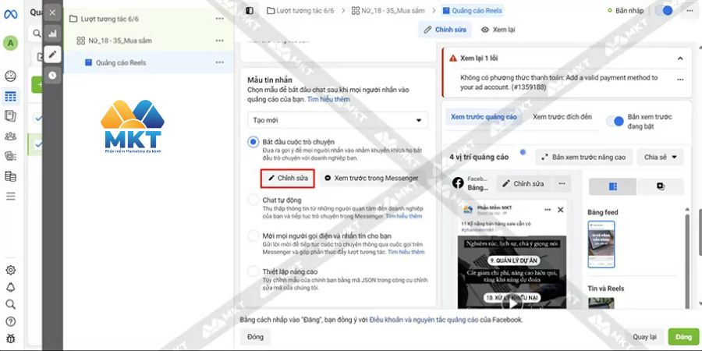Select the 'Chat tự động' radio option
The width and height of the screenshot is (702, 351).
pyautogui.click(x=253, y=200)
